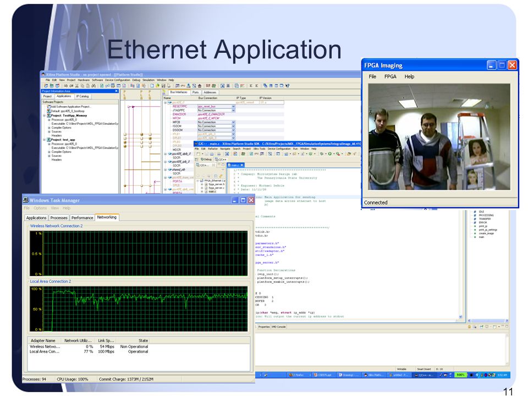Viewport: 528px width, 396px height.
Task: Select main.c in SDK project tree
Action: tap(210, 191)
